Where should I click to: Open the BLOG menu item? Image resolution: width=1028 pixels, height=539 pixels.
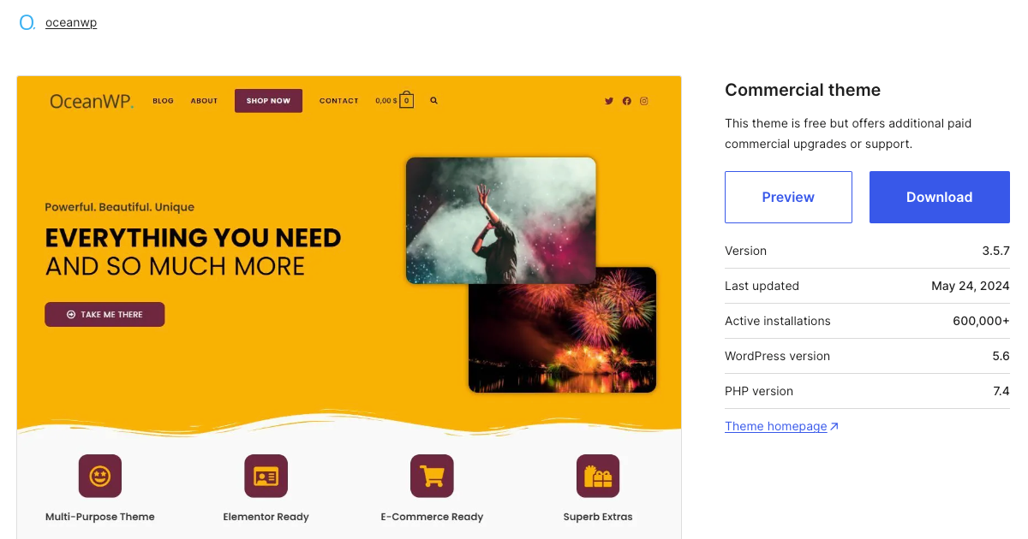pos(163,100)
